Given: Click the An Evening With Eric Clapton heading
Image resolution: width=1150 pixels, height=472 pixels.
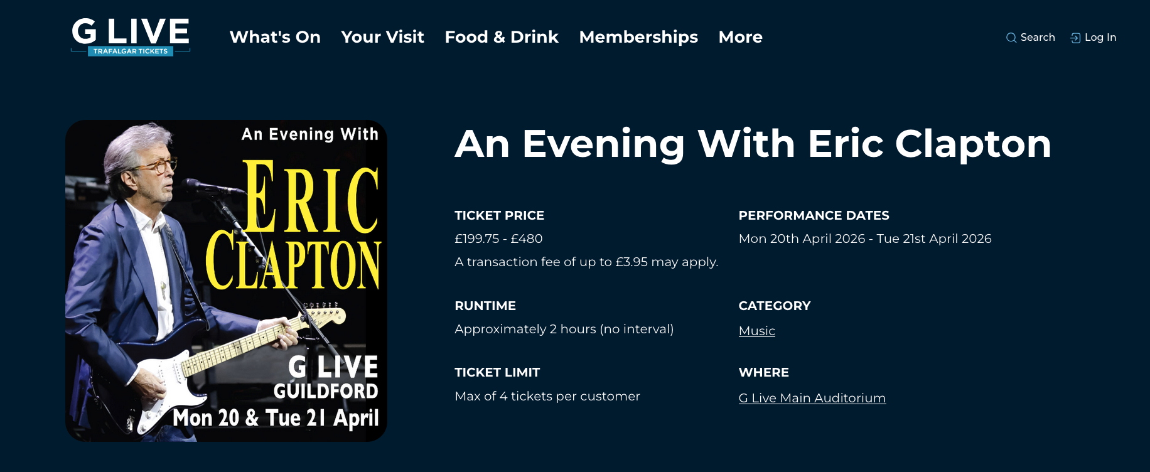Looking at the screenshot, I should pos(753,144).
